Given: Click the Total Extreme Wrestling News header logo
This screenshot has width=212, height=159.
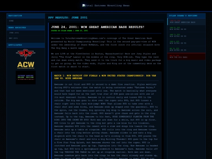Looking at the screenshot, I should point(106,5).
